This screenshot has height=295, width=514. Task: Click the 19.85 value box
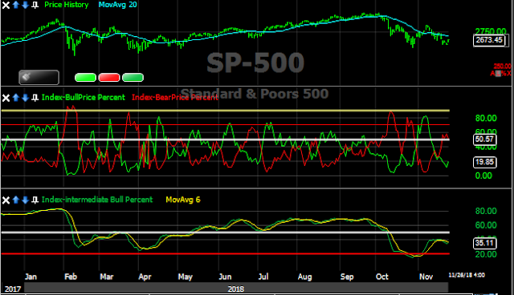click(484, 162)
